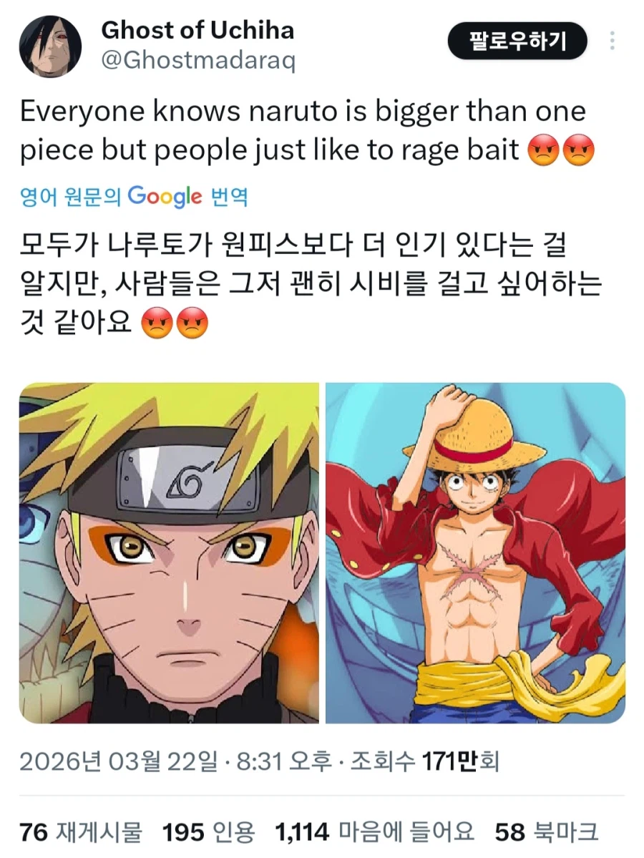The width and height of the screenshot is (644, 858).
Task: Show the 195 인용 quotes list
Action: pos(208,832)
